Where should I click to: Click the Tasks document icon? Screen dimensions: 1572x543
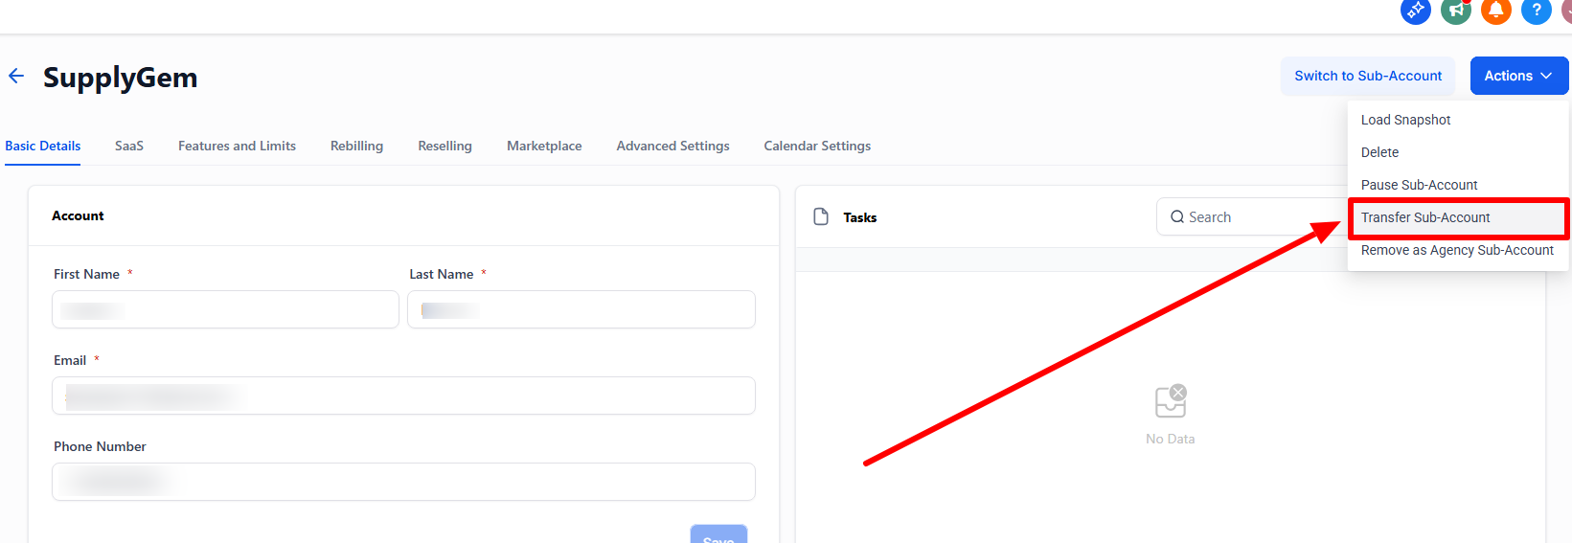click(x=821, y=217)
